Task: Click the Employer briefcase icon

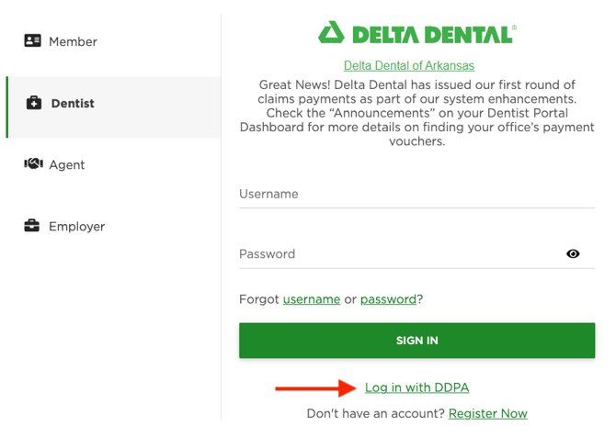Action: click(32, 226)
